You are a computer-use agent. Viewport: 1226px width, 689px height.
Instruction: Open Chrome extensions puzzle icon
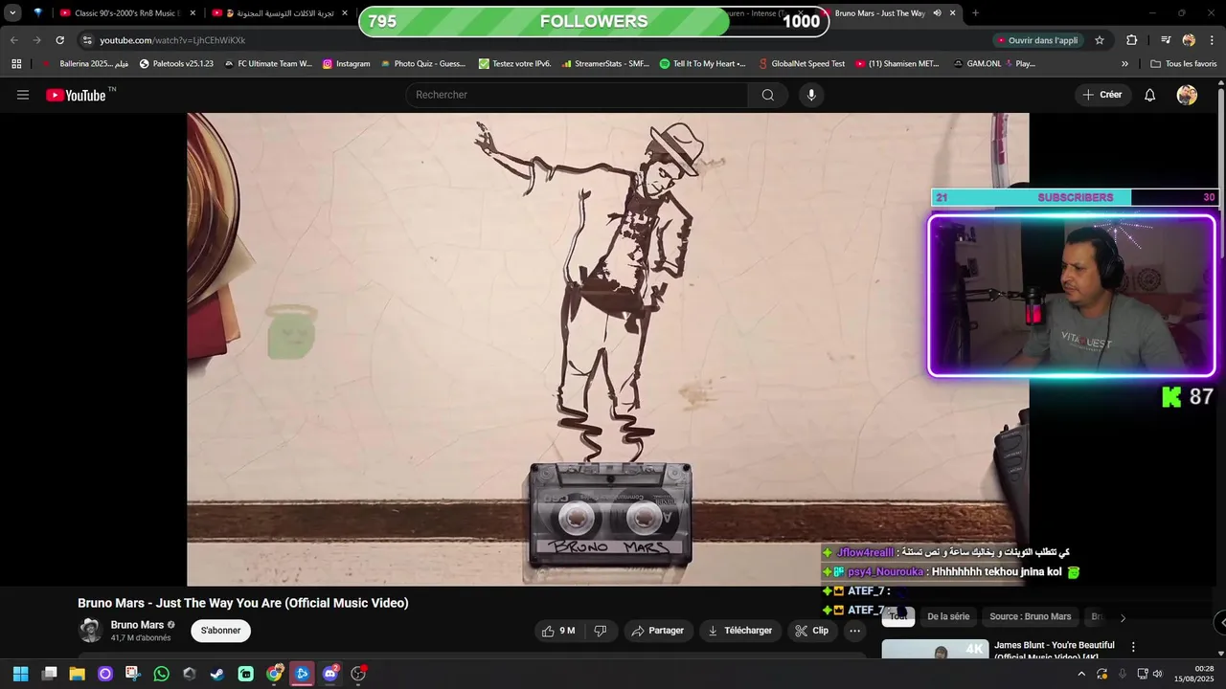(x=1132, y=40)
